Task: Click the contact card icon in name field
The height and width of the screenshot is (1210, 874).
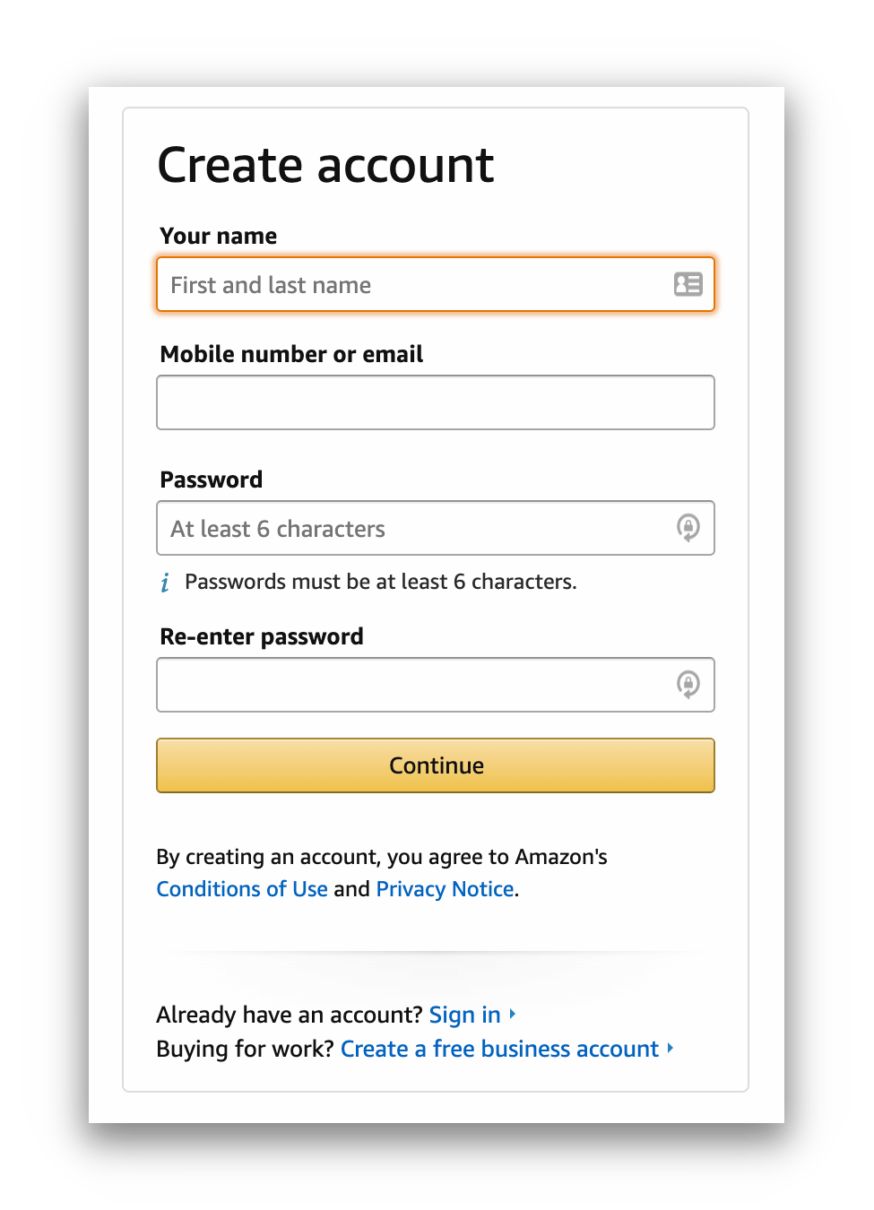Action: [x=687, y=284]
